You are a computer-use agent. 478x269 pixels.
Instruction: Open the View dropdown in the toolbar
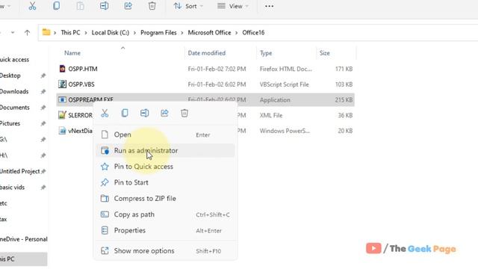(233, 6)
